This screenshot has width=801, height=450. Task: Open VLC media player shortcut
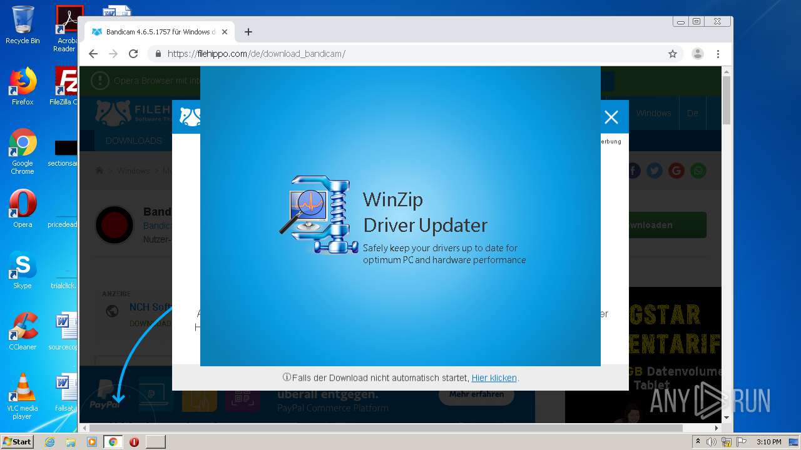pyautogui.click(x=23, y=396)
